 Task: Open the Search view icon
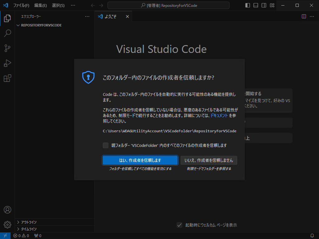pyautogui.click(x=7, y=33)
